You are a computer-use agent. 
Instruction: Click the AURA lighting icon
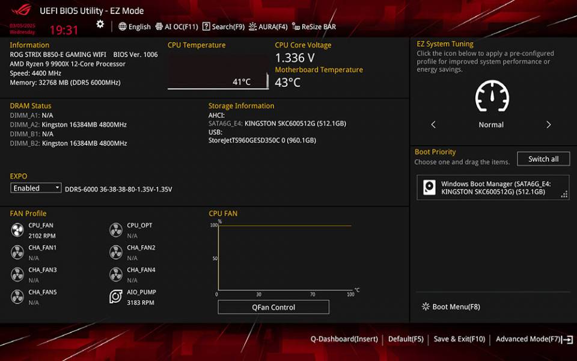[x=252, y=26]
